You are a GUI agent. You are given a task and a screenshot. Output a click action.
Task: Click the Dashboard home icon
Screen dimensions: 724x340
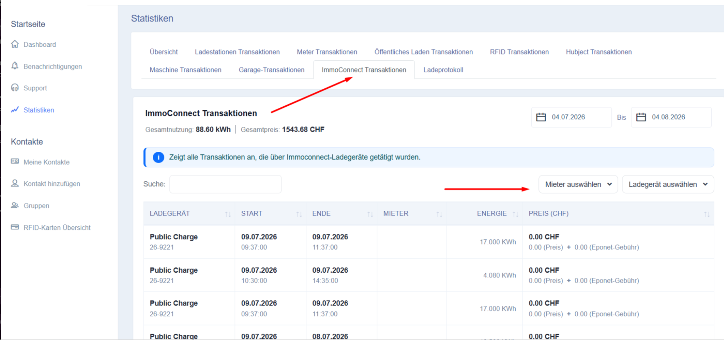(x=15, y=44)
